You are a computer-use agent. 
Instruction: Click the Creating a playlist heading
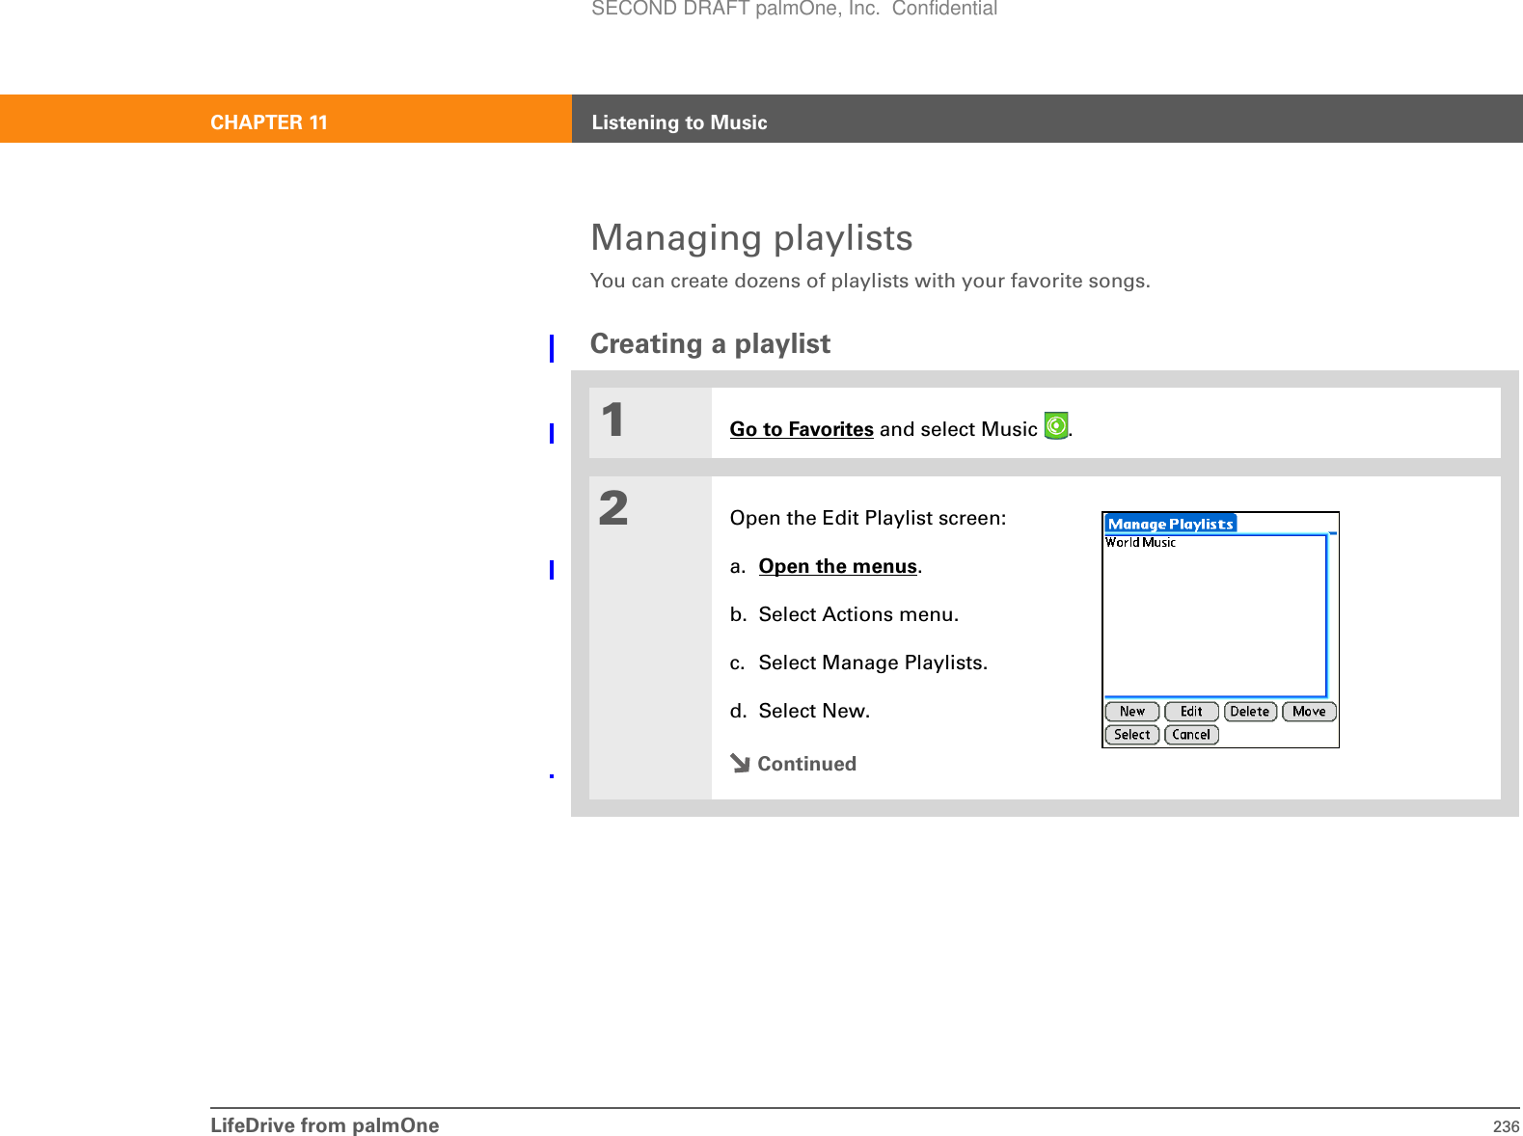tap(710, 344)
